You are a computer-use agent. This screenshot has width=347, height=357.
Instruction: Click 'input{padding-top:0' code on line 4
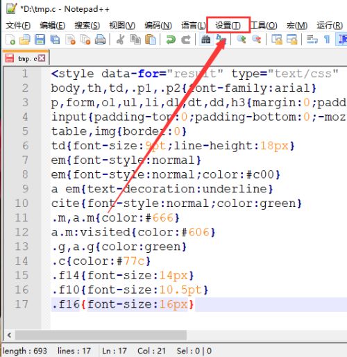pyautogui.click(x=119, y=117)
